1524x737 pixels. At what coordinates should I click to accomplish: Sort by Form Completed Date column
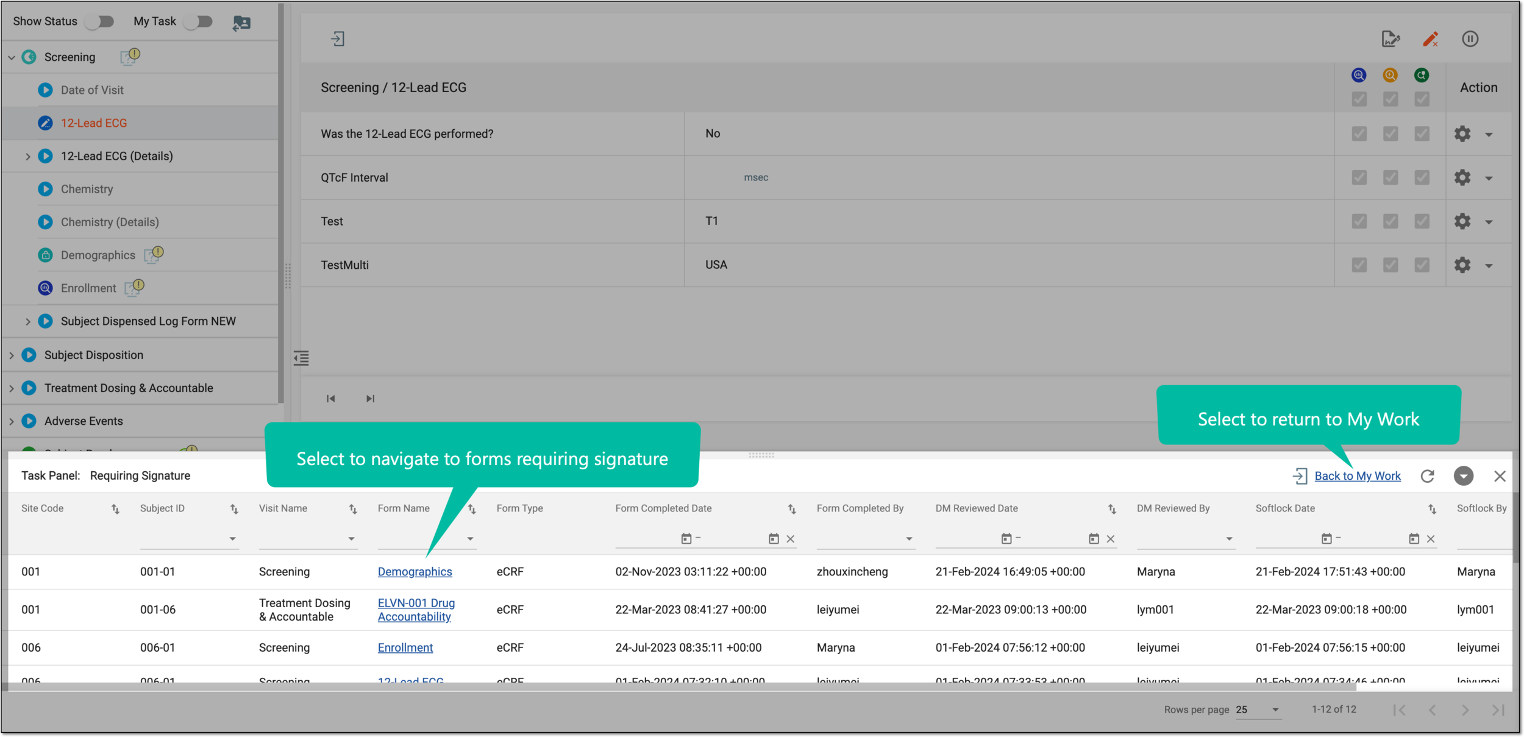pos(792,509)
